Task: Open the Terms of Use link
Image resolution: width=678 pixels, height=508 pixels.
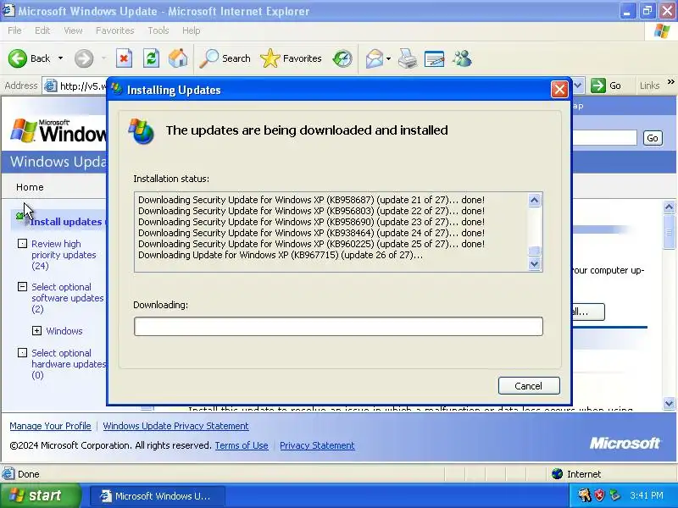Action: (x=242, y=445)
